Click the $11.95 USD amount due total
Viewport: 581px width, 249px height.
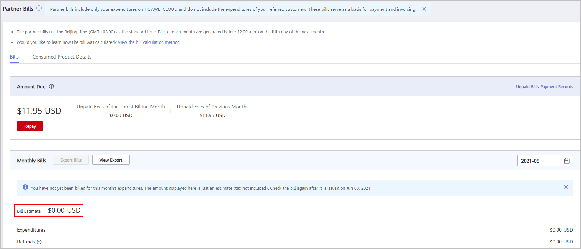39,111
